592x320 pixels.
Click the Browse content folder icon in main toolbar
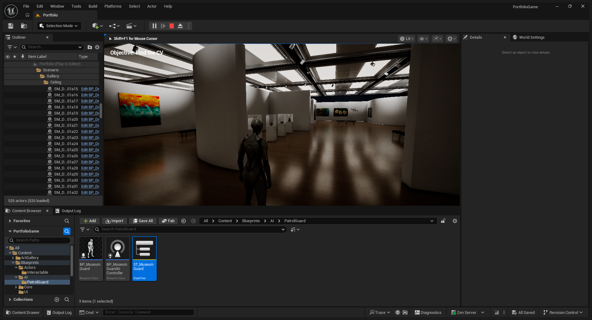(24, 26)
